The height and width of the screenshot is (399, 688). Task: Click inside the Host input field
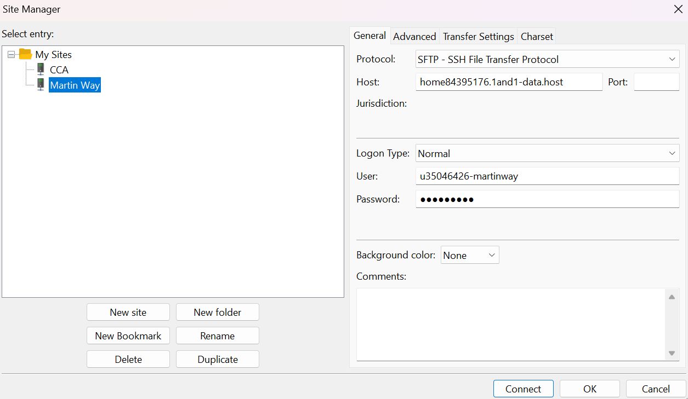509,82
